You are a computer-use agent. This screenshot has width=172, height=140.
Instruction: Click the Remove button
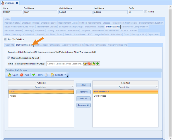point(83,92)
